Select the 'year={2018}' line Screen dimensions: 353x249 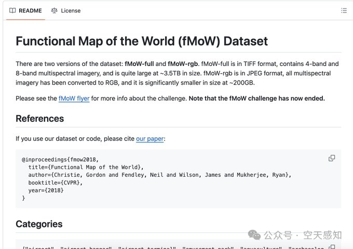tap(46, 190)
